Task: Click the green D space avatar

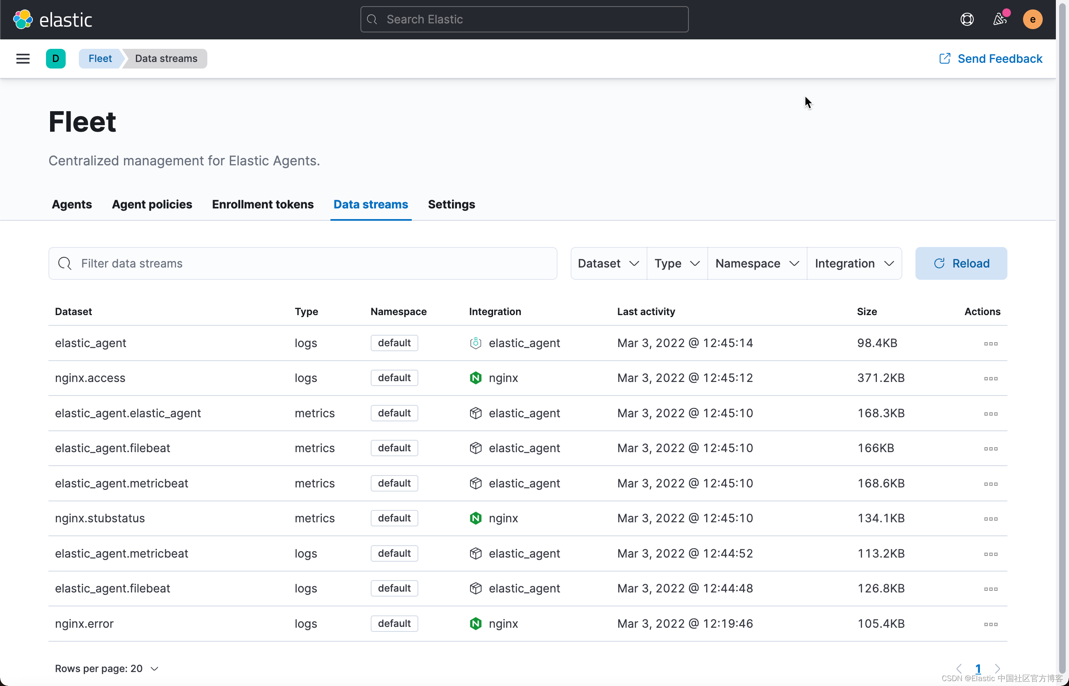Action: coord(56,58)
